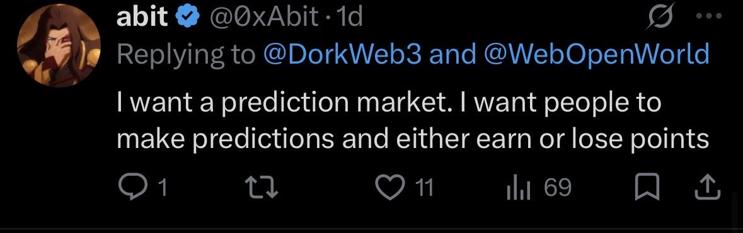The image size is (743, 233).
Task: Open the @WebOpenWorld mention link
Action: (x=597, y=54)
